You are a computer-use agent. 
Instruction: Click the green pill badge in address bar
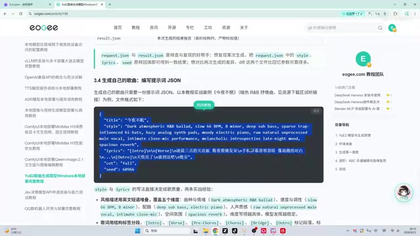tap(352, 14)
